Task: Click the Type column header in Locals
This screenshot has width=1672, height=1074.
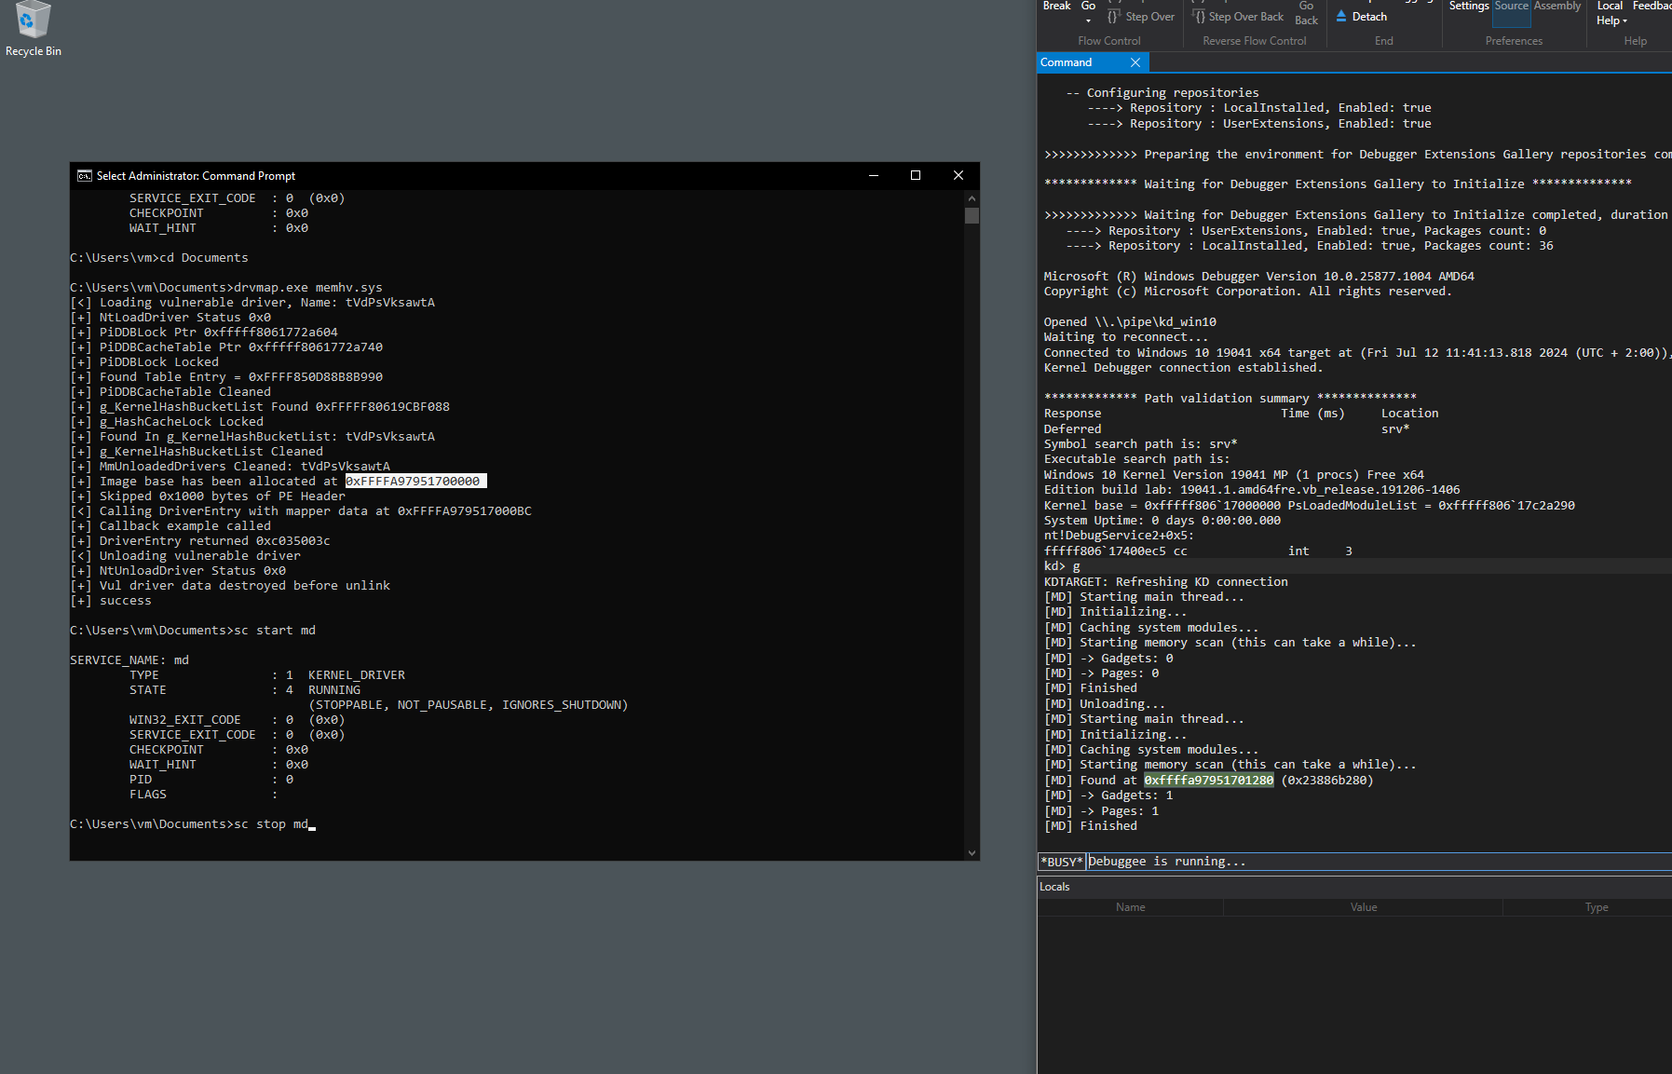Action: pyautogui.click(x=1596, y=907)
